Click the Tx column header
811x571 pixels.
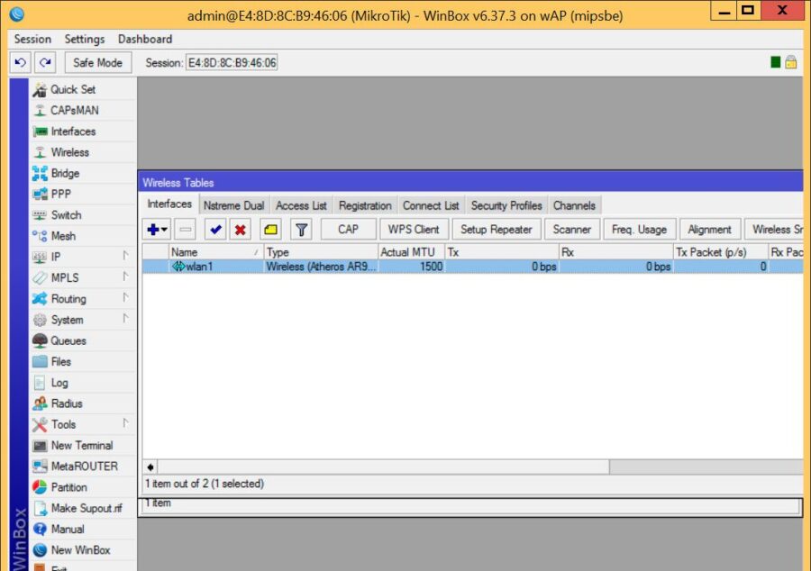pyautogui.click(x=502, y=252)
